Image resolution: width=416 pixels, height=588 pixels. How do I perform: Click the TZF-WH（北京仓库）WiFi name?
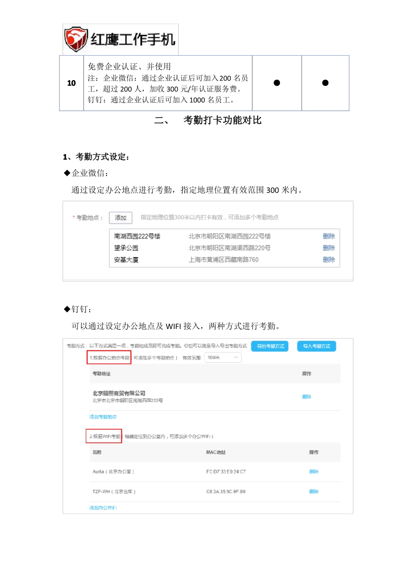pos(114,492)
